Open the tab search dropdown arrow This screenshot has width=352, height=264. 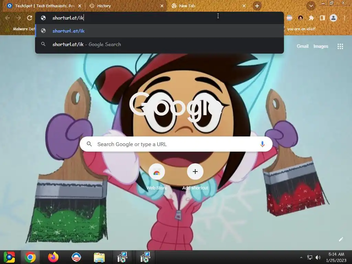coord(311,6)
